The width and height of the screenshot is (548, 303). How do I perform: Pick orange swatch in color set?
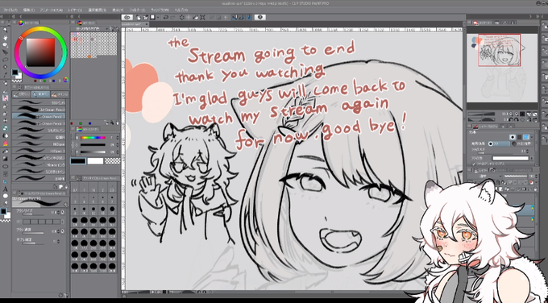[89, 56]
